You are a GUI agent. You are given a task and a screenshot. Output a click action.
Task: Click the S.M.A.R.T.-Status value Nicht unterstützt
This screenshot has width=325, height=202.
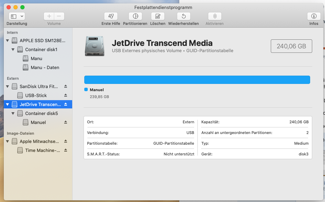coord(179,154)
